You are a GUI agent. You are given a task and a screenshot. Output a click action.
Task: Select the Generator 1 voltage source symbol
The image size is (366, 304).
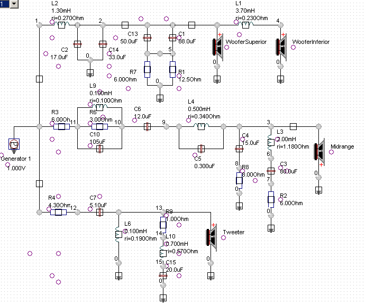click(x=14, y=144)
